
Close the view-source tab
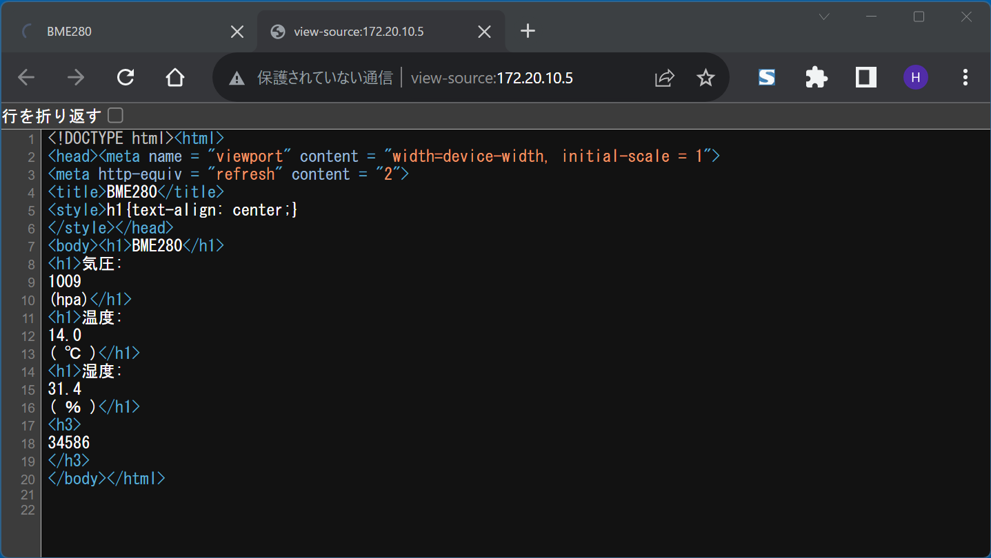485,32
